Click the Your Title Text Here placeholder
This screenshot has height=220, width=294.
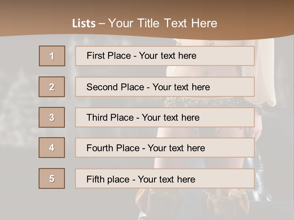pos(163,23)
